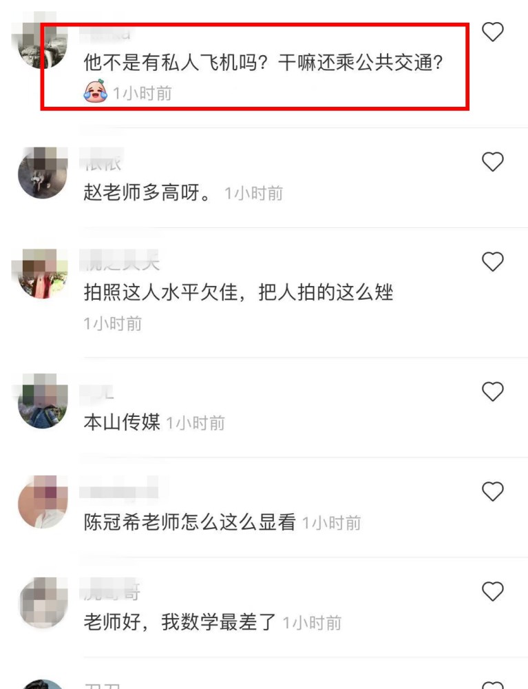Viewport: 528px width, 689px height.
Task: Like the comment 赵老师多高呀
Action: coord(492,162)
